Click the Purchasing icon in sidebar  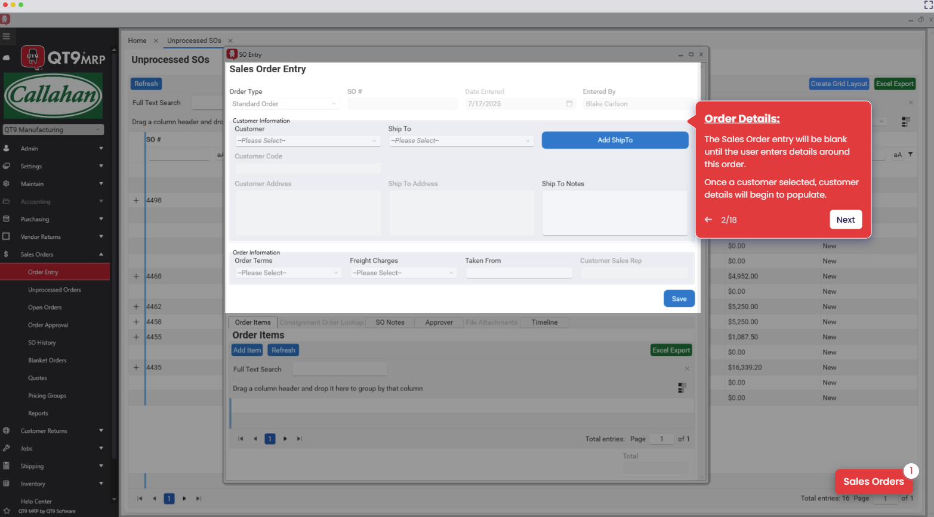click(7, 219)
